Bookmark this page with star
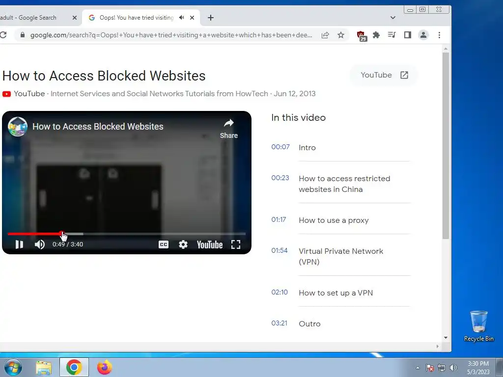 pos(341,35)
